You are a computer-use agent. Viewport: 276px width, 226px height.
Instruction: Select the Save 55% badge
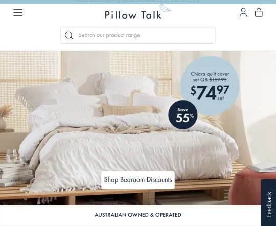[x=183, y=115]
